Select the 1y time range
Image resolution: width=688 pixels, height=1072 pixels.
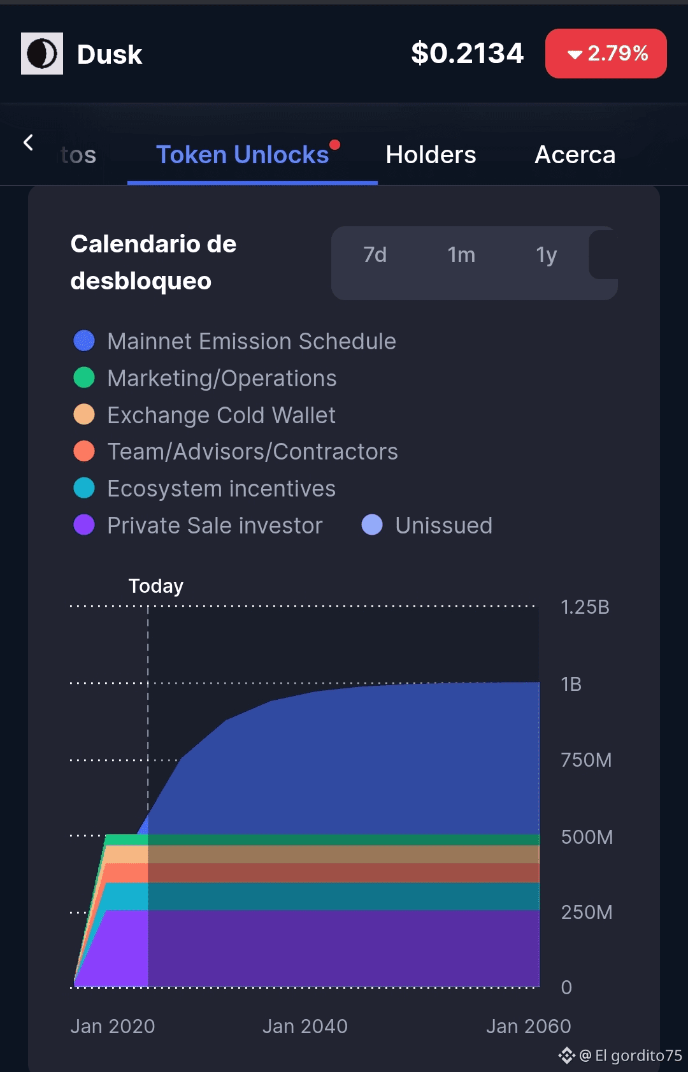pyautogui.click(x=546, y=255)
